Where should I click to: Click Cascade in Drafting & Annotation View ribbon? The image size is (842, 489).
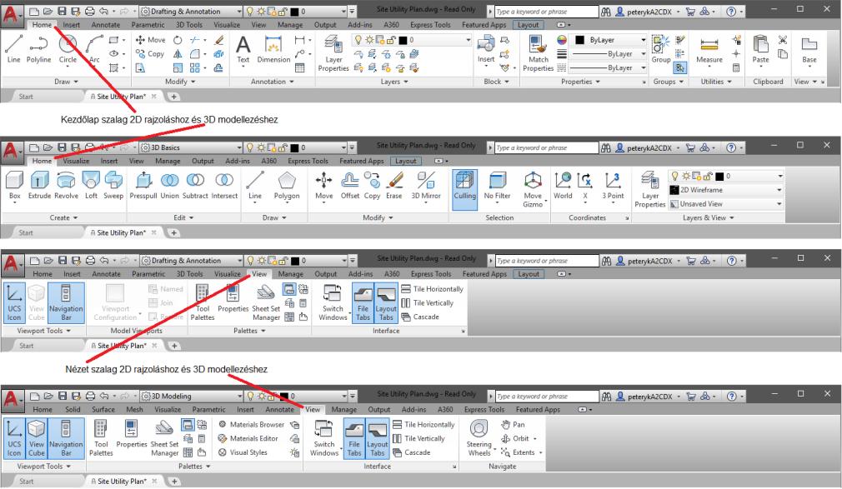click(420, 317)
